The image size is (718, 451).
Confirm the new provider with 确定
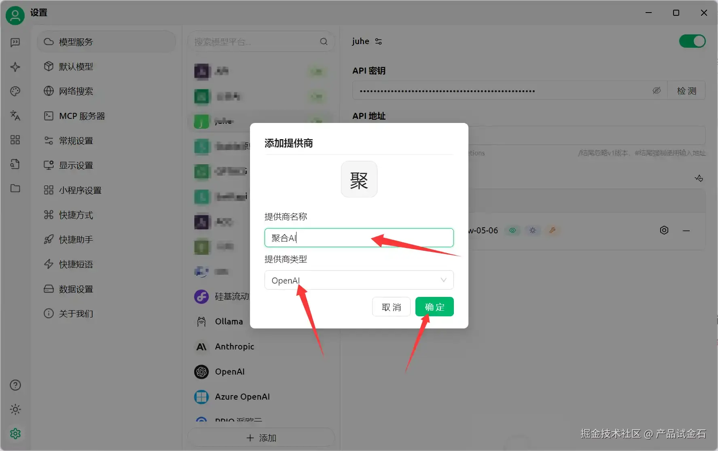(x=434, y=307)
